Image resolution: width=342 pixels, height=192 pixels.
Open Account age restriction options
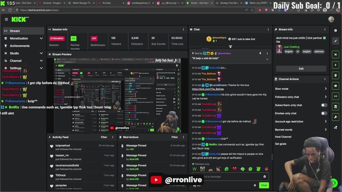point(301,122)
